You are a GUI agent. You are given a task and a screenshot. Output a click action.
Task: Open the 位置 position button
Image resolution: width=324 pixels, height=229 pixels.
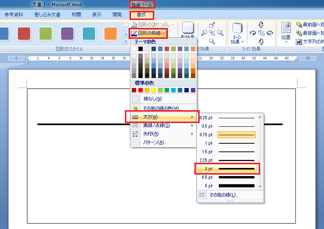click(x=286, y=32)
